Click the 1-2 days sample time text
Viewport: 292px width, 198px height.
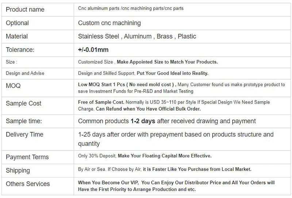click(143, 121)
